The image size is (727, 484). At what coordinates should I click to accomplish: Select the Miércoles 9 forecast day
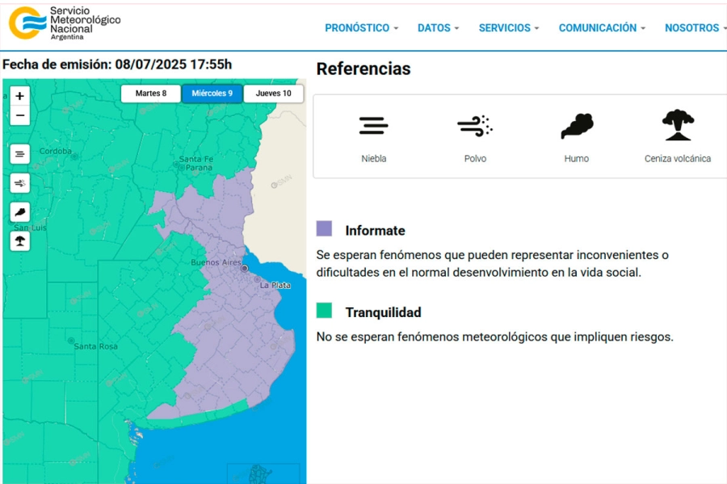click(x=212, y=94)
